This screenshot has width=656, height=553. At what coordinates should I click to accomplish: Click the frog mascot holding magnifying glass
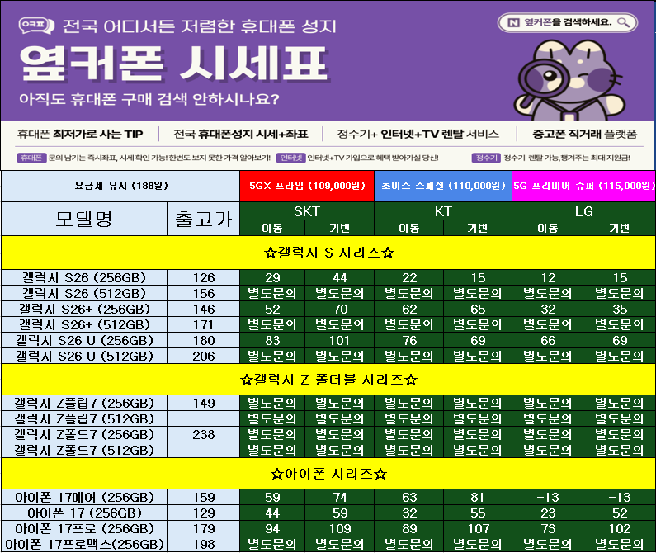(x=570, y=79)
